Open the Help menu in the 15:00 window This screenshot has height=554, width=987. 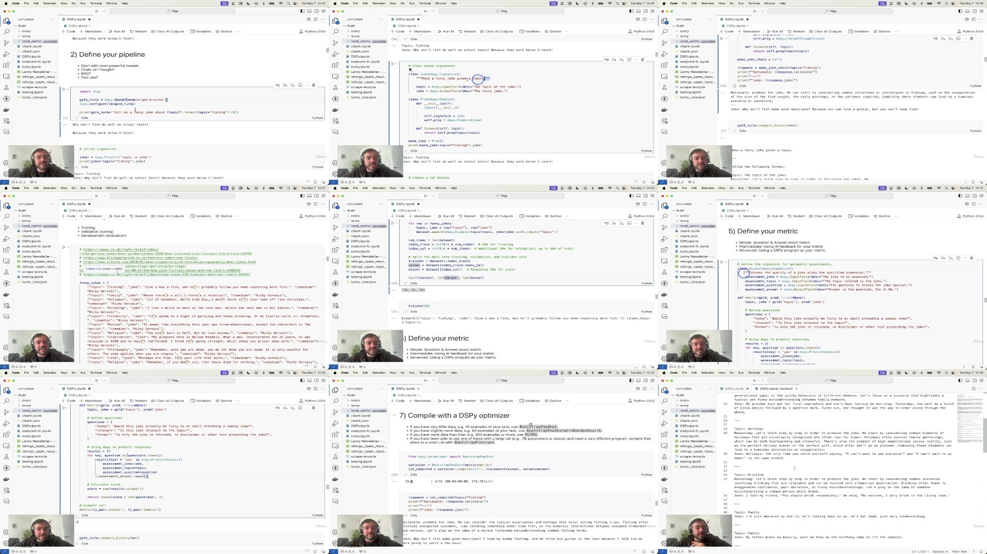coord(124,373)
